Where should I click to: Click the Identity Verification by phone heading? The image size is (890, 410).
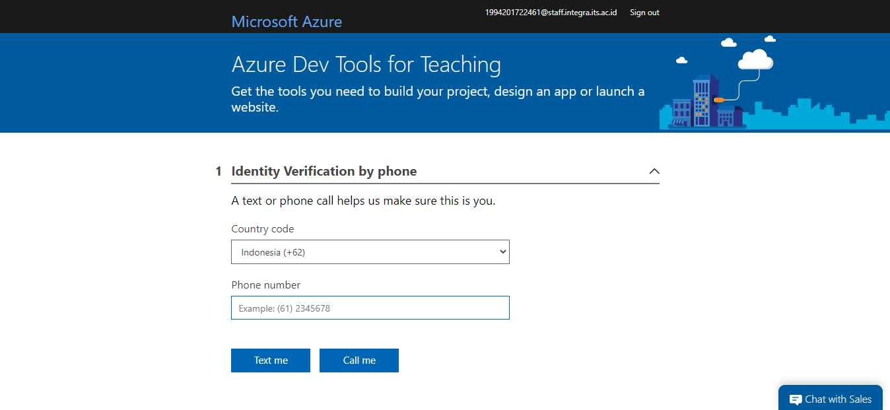coord(324,171)
